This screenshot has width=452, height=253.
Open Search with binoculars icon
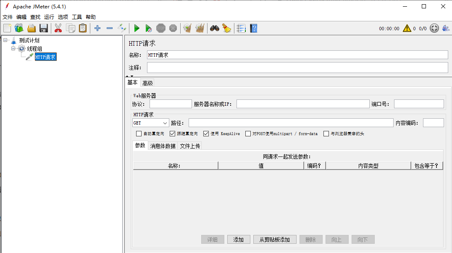215,28
